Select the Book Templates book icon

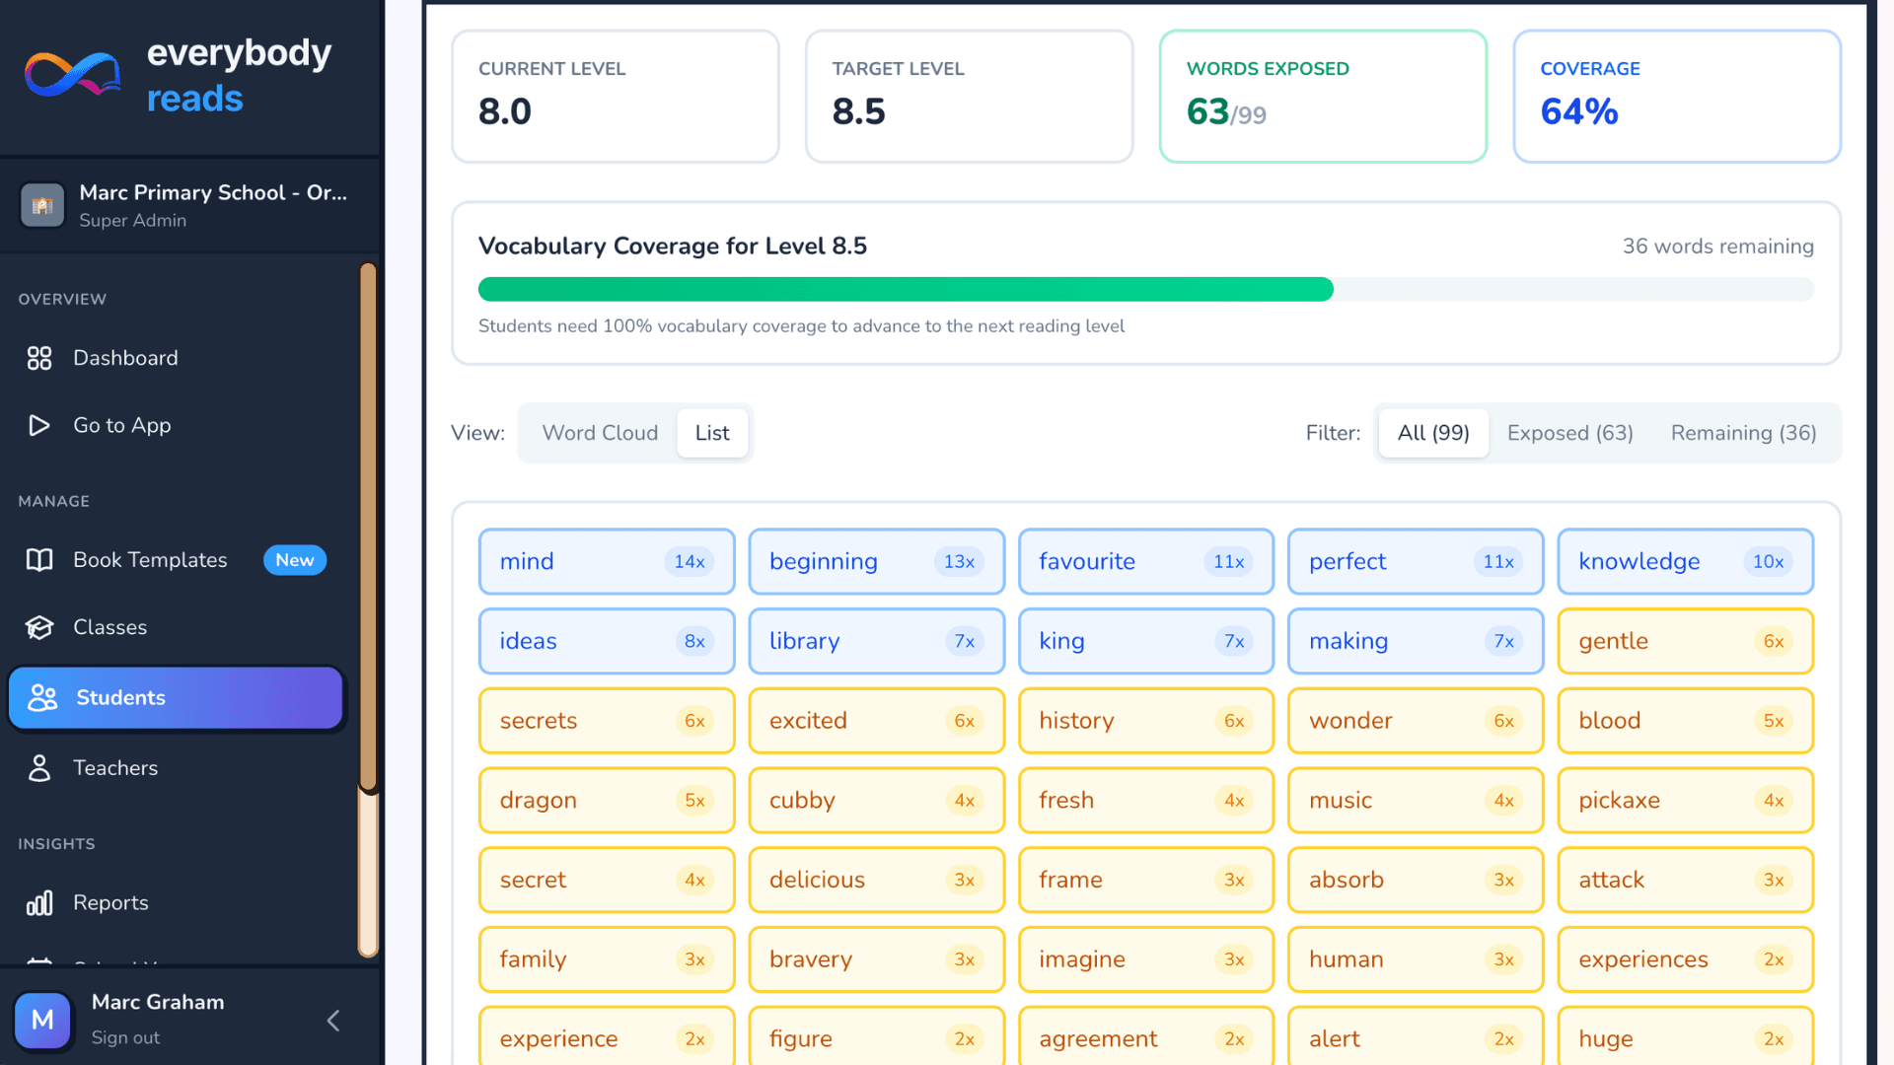[x=39, y=559]
